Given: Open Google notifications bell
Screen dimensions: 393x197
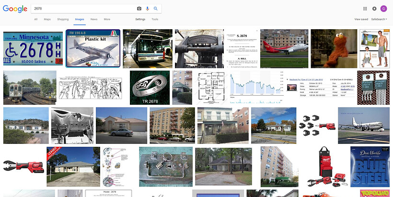Looking at the screenshot, I should [x=374, y=9].
